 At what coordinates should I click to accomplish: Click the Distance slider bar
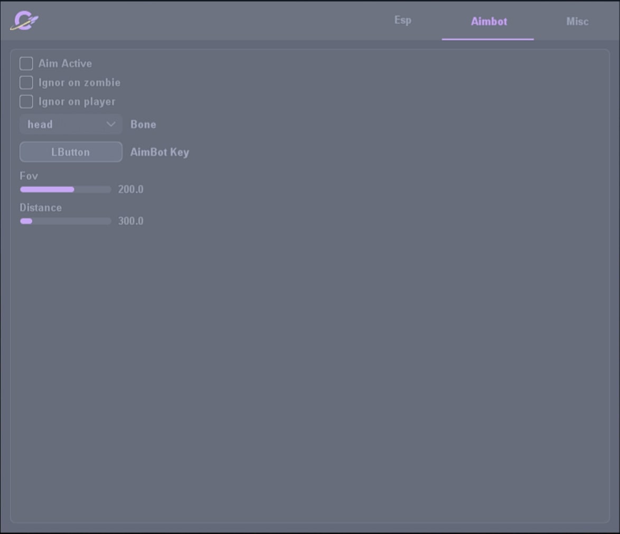[65, 221]
